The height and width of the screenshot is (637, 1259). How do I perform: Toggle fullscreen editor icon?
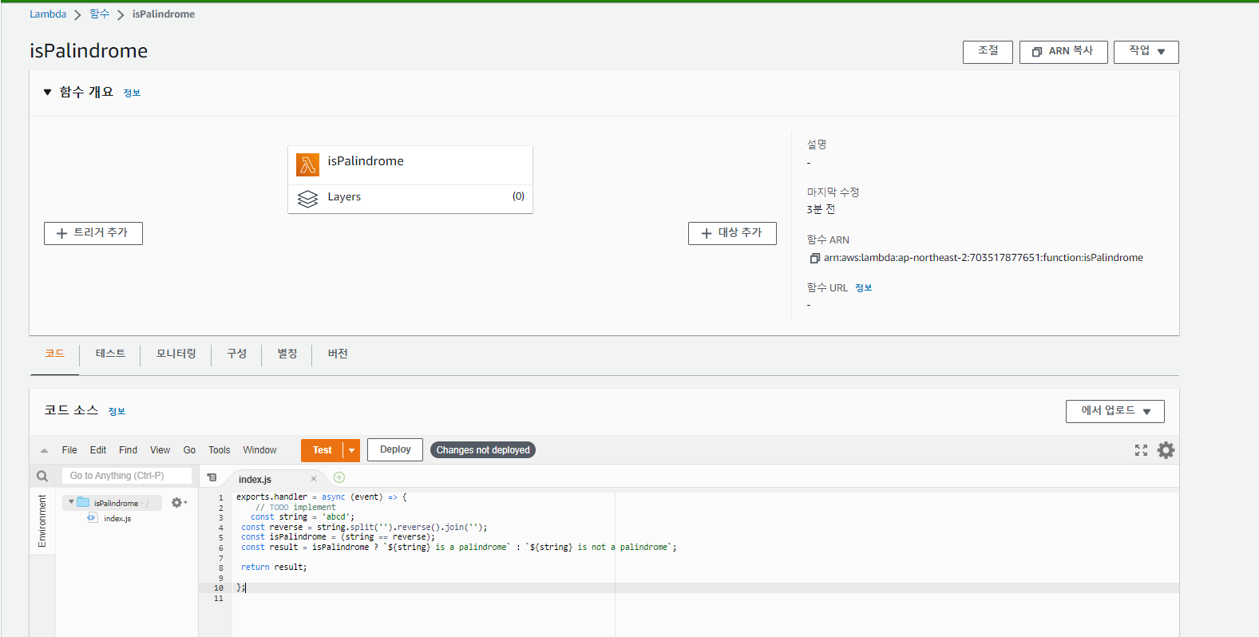[1141, 450]
